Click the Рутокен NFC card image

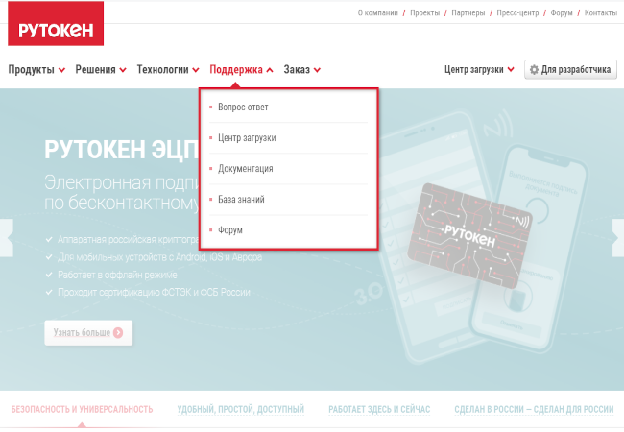click(470, 235)
